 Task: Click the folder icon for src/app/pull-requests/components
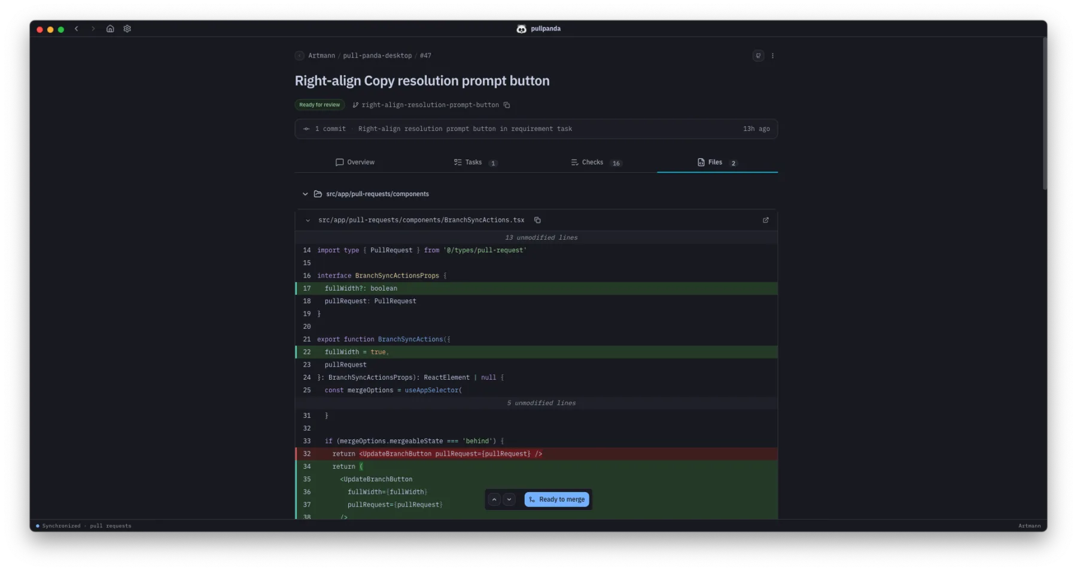pos(318,194)
